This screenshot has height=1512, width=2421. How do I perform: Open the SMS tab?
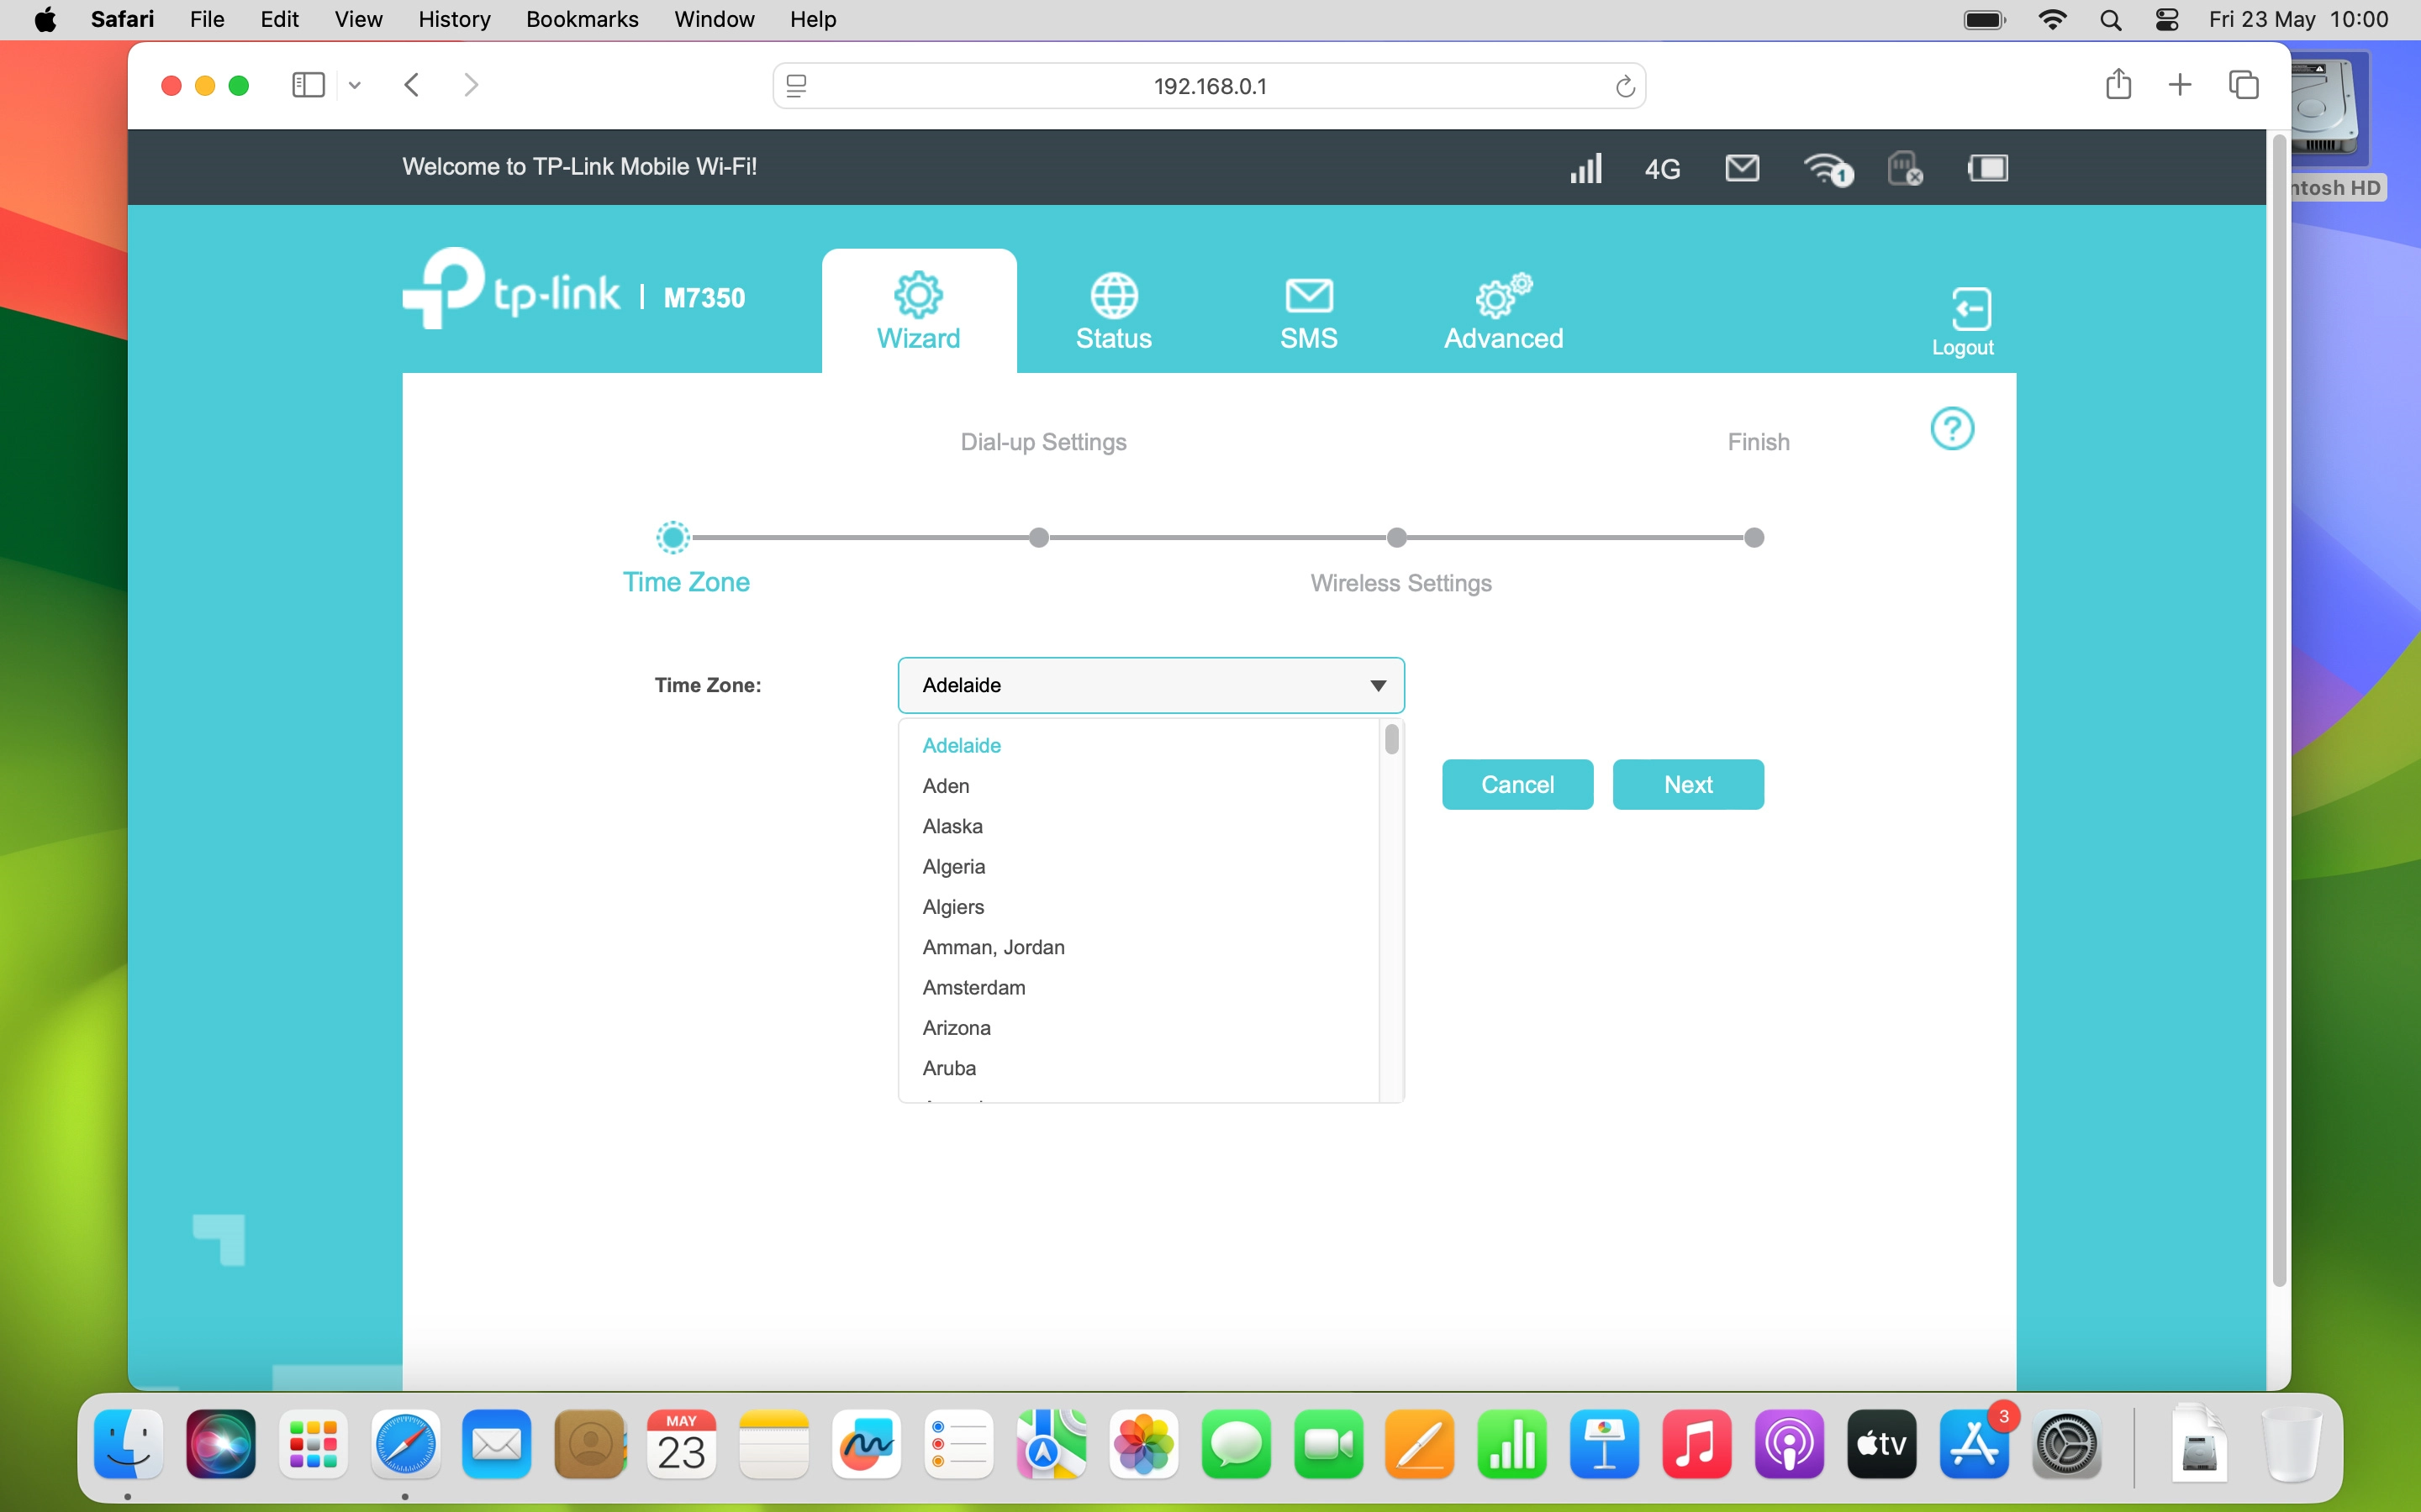pos(1309,312)
